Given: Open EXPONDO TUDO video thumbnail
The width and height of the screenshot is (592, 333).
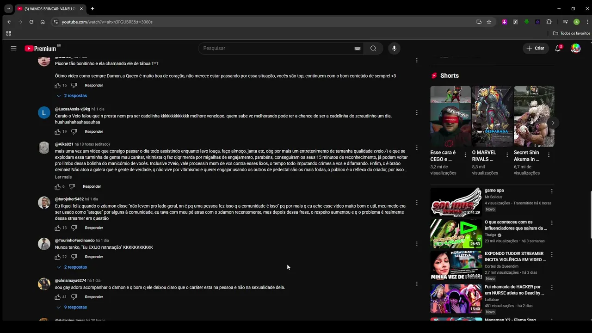Looking at the screenshot, I should click(456, 265).
